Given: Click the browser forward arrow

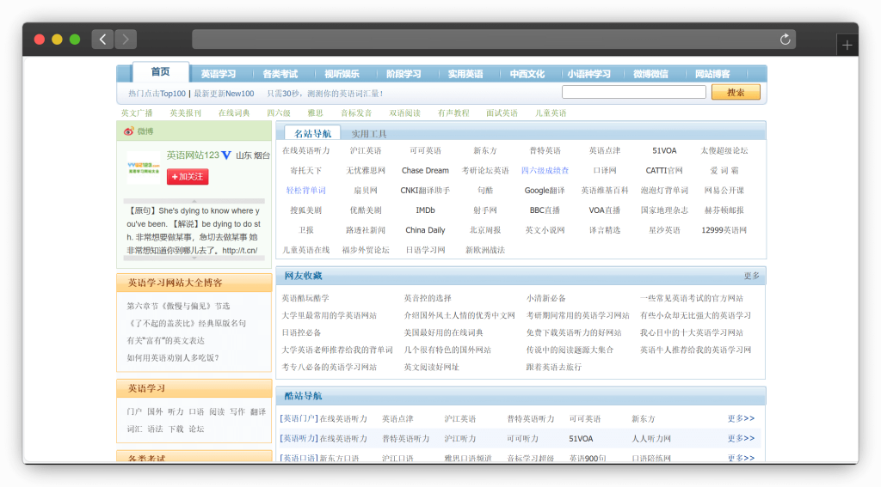Looking at the screenshot, I should point(126,40).
